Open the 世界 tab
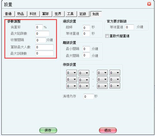 59,14
